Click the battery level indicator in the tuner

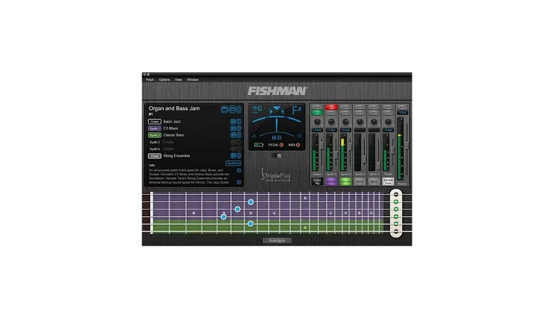tap(259, 145)
